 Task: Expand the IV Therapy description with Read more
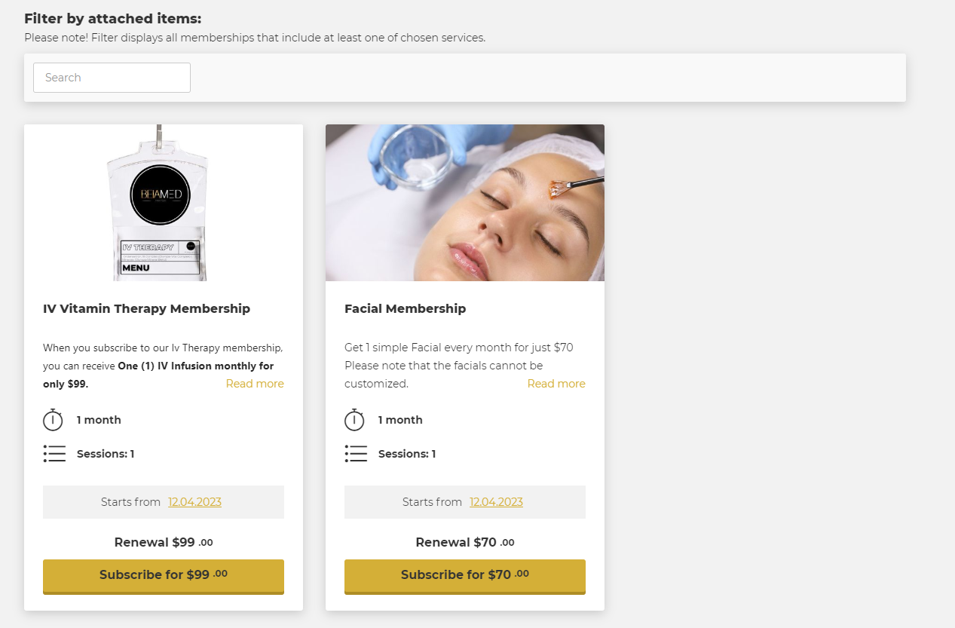tap(255, 384)
